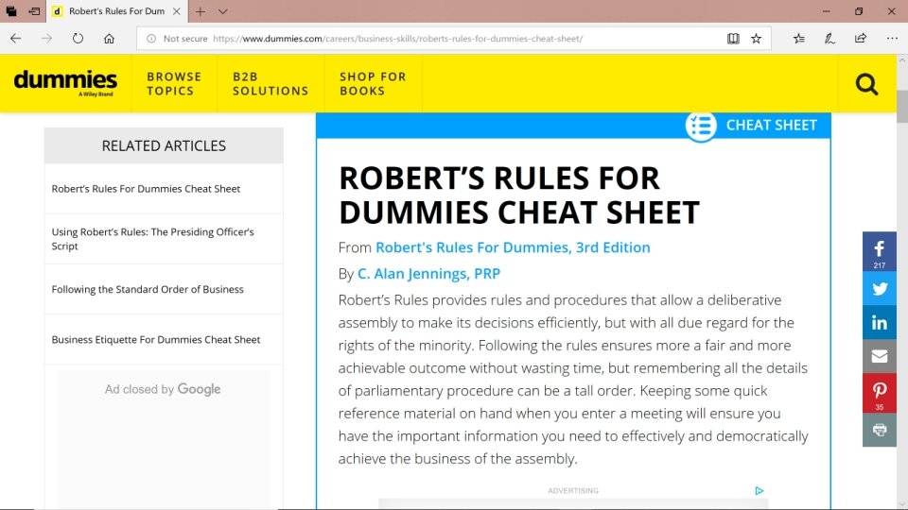
Task: Click the Ad closed by Google text
Action: [163, 389]
